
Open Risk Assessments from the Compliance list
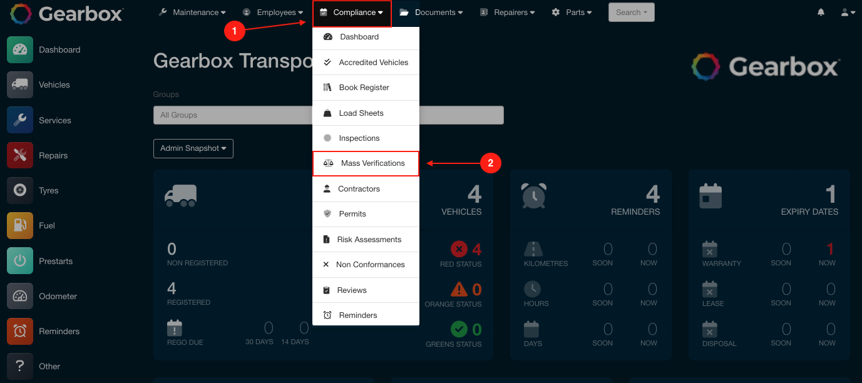[369, 239]
